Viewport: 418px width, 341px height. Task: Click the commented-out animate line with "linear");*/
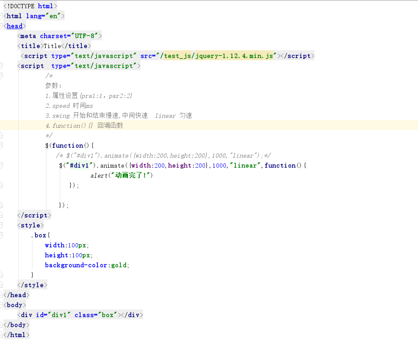pos(163,156)
